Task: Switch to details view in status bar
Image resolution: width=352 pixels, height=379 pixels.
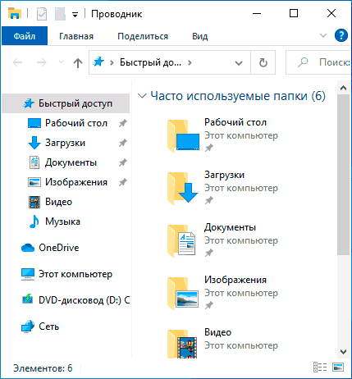Action: [x=320, y=368]
